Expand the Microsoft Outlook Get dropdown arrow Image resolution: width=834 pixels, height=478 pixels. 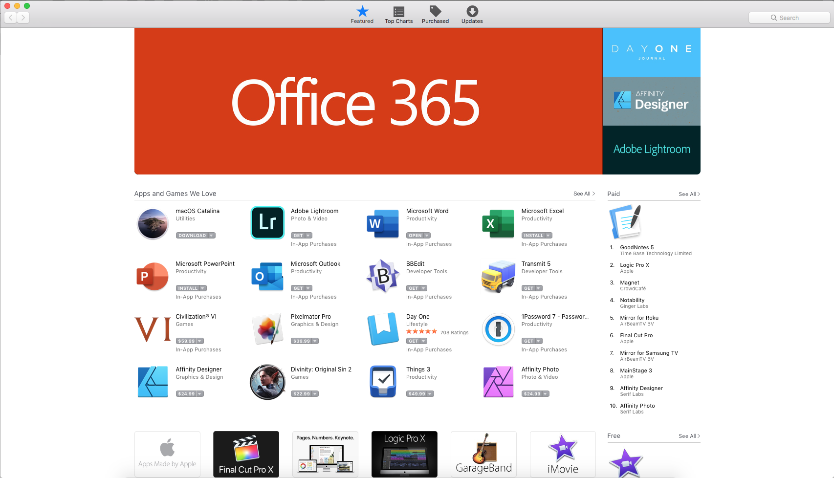pyautogui.click(x=308, y=288)
